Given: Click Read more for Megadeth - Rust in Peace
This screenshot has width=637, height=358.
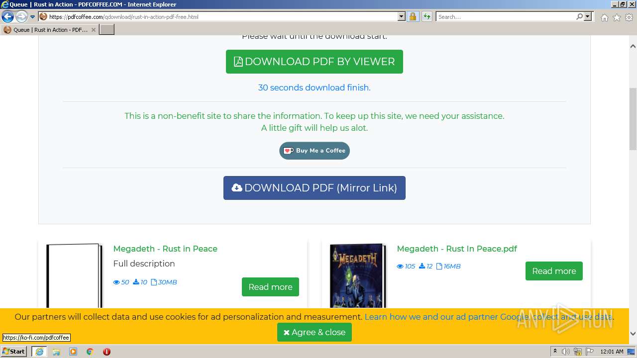Looking at the screenshot, I should pos(270,287).
